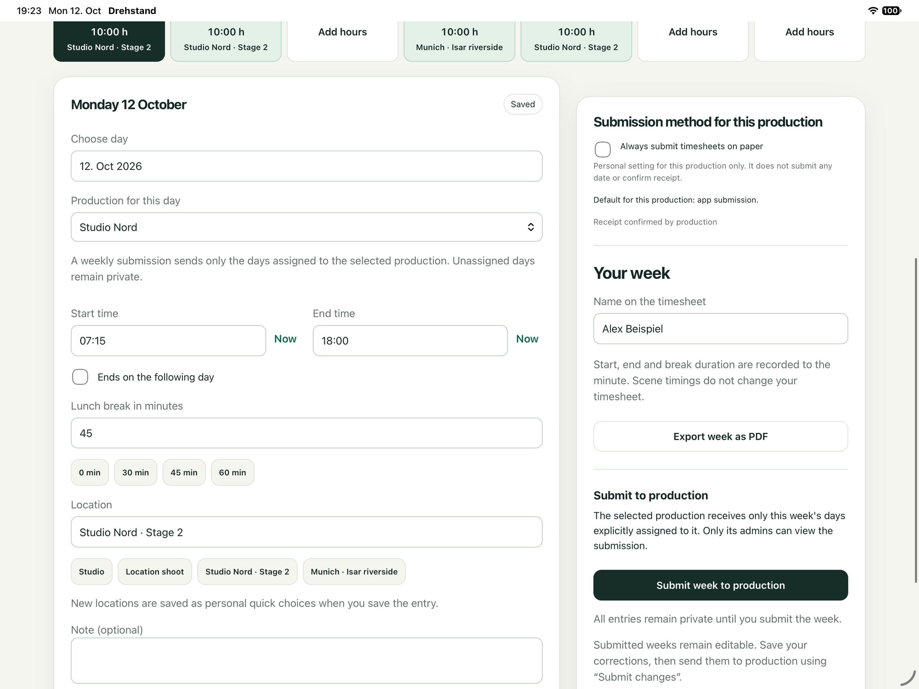Tap 'Drehstand' app name in the status bar
919x689 pixels.
click(132, 10)
